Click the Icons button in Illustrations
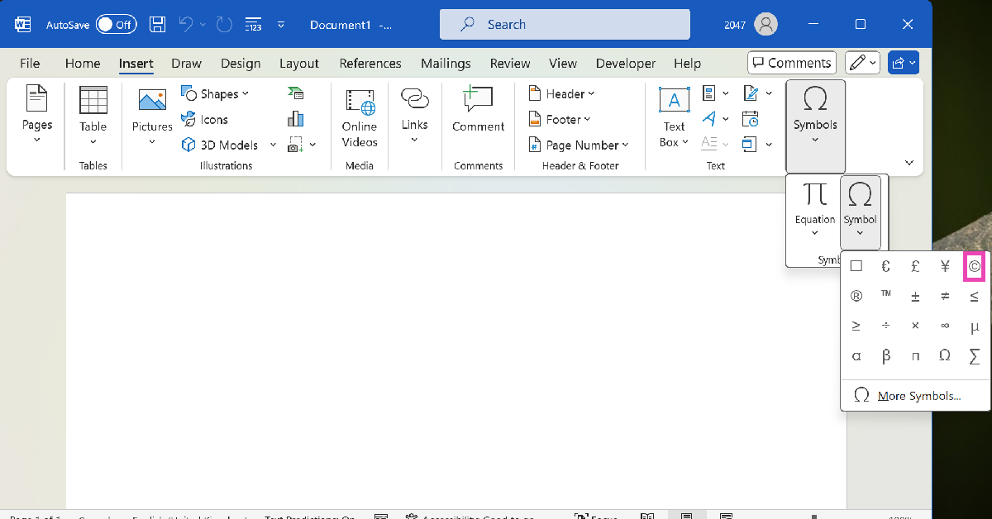Viewport: 992px width, 519px height. point(205,120)
